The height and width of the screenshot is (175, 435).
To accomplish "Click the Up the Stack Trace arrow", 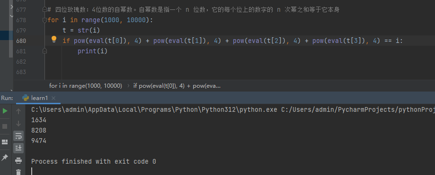I will coord(18,111).
